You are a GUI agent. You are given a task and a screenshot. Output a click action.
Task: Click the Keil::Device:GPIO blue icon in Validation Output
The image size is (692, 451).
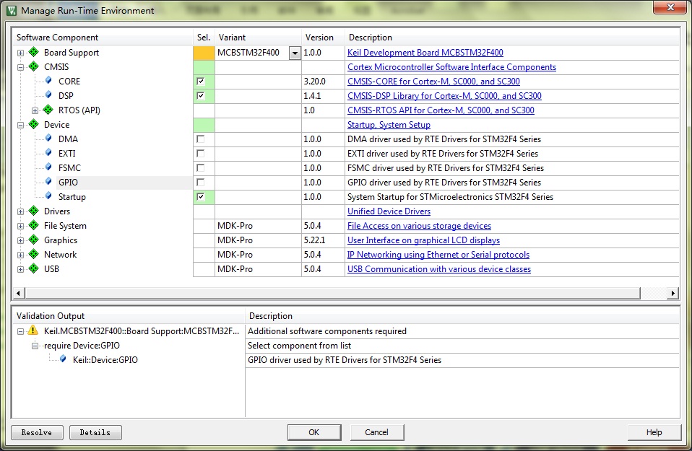point(63,359)
